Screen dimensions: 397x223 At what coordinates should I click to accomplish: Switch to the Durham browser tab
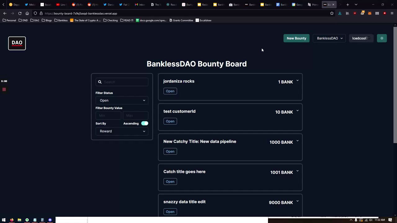(187, 5)
